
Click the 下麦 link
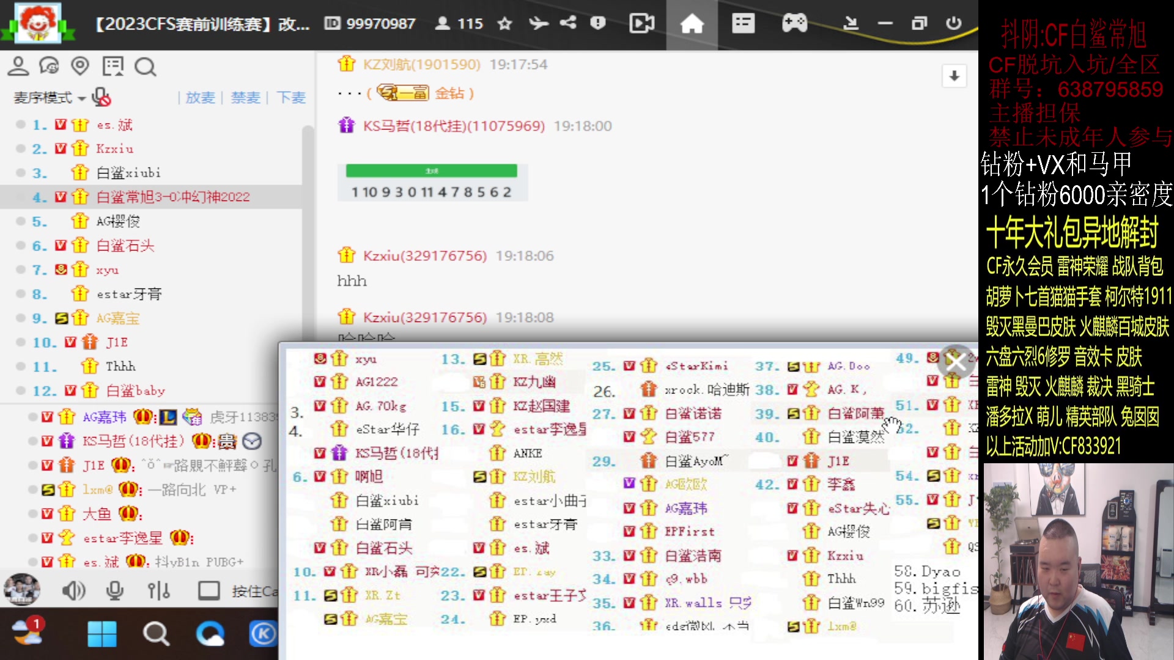[290, 98]
